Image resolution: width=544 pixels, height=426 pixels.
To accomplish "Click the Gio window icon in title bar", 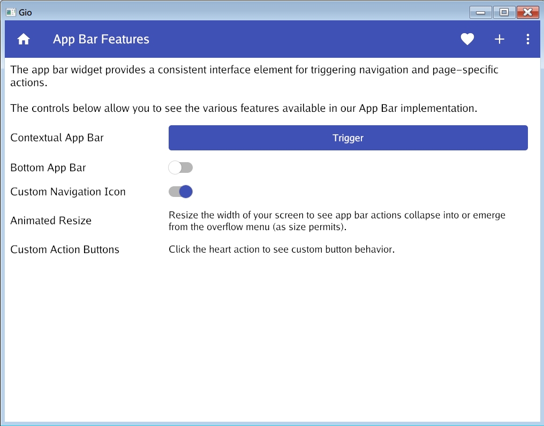I will (11, 12).
